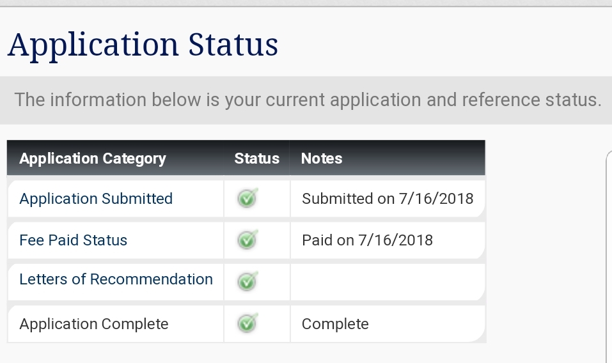Click the Application Complete row label

[x=93, y=324]
